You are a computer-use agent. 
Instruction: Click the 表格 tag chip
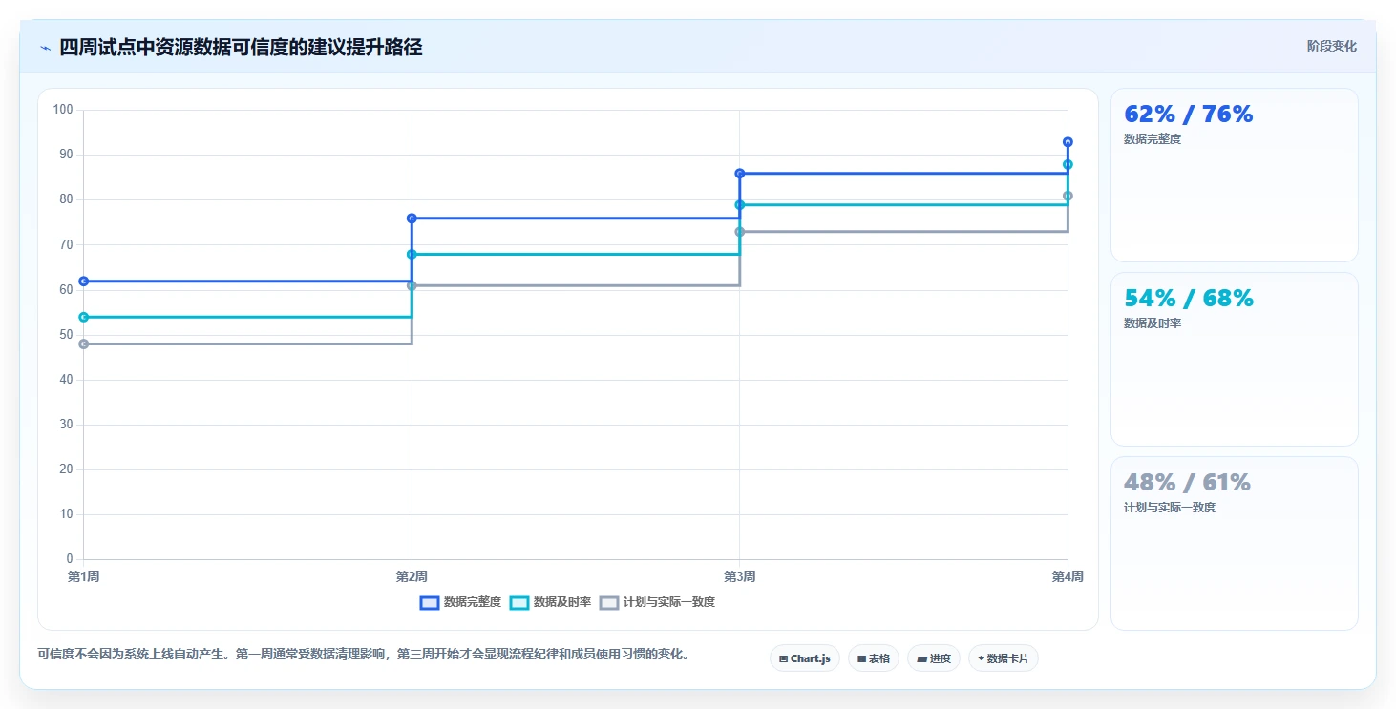tap(873, 658)
